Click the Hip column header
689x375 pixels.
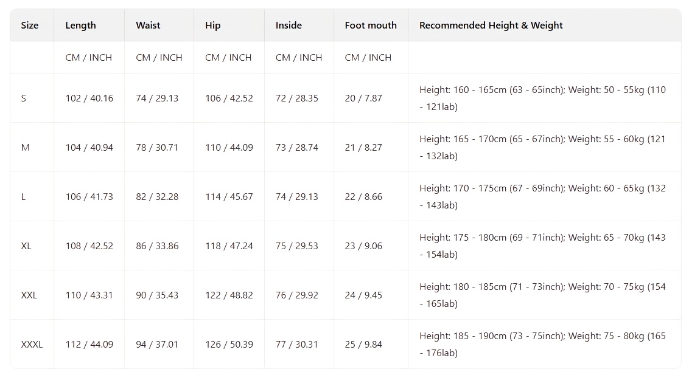pyautogui.click(x=213, y=26)
